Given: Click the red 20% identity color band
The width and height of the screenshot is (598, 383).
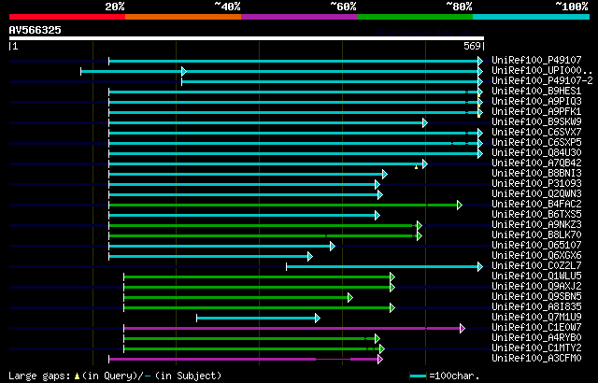Looking at the screenshot, I should point(67,17).
